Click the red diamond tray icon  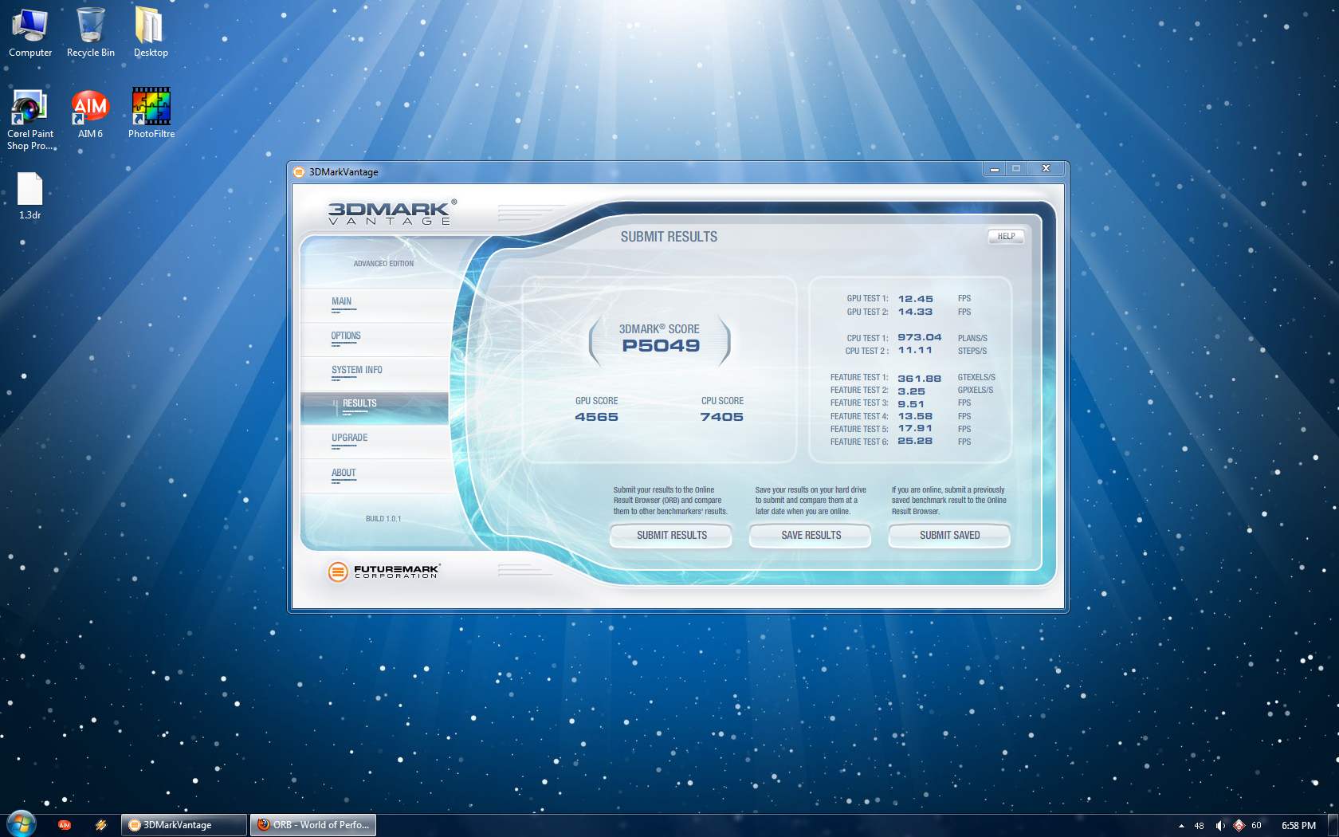point(1239,826)
